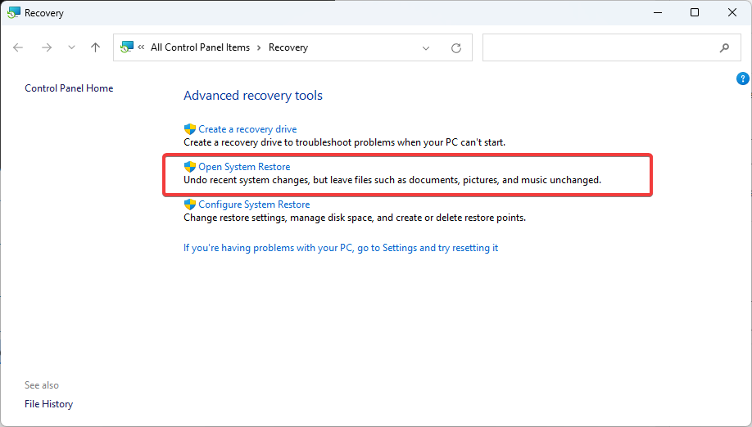This screenshot has height=427, width=752.
Task: Open chevron after All Control Panel Items
Action: tap(259, 47)
